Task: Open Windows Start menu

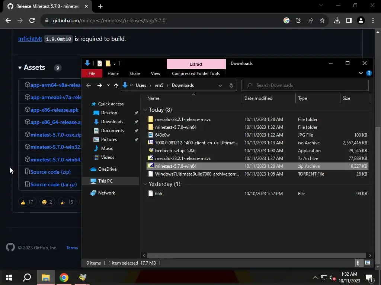Action: coord(9,278)
